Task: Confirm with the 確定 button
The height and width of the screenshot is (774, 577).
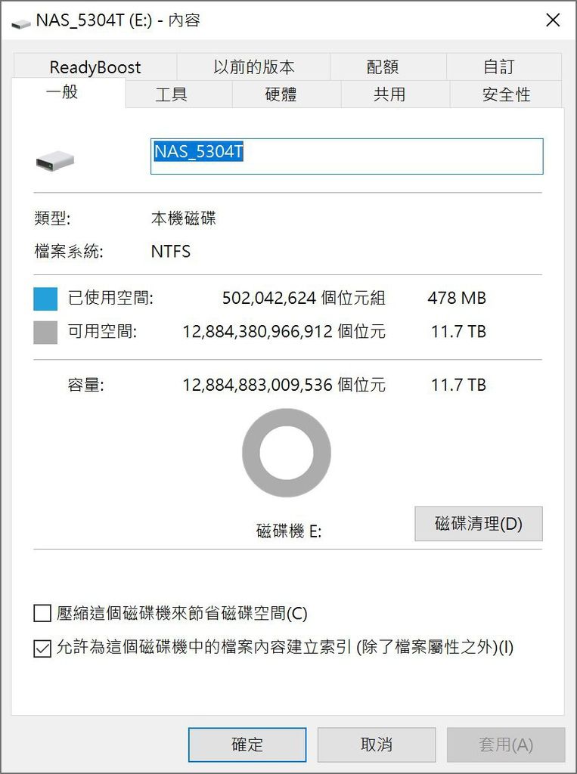Action: point(247,745)
